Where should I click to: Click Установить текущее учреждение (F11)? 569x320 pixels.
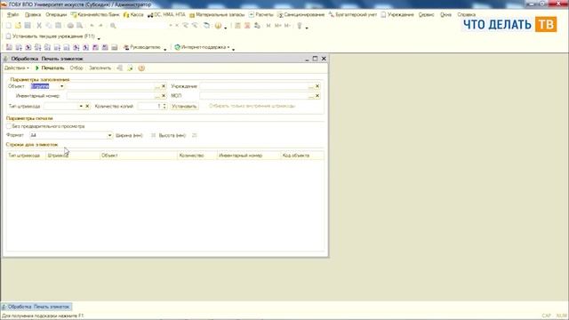[50, 36]
